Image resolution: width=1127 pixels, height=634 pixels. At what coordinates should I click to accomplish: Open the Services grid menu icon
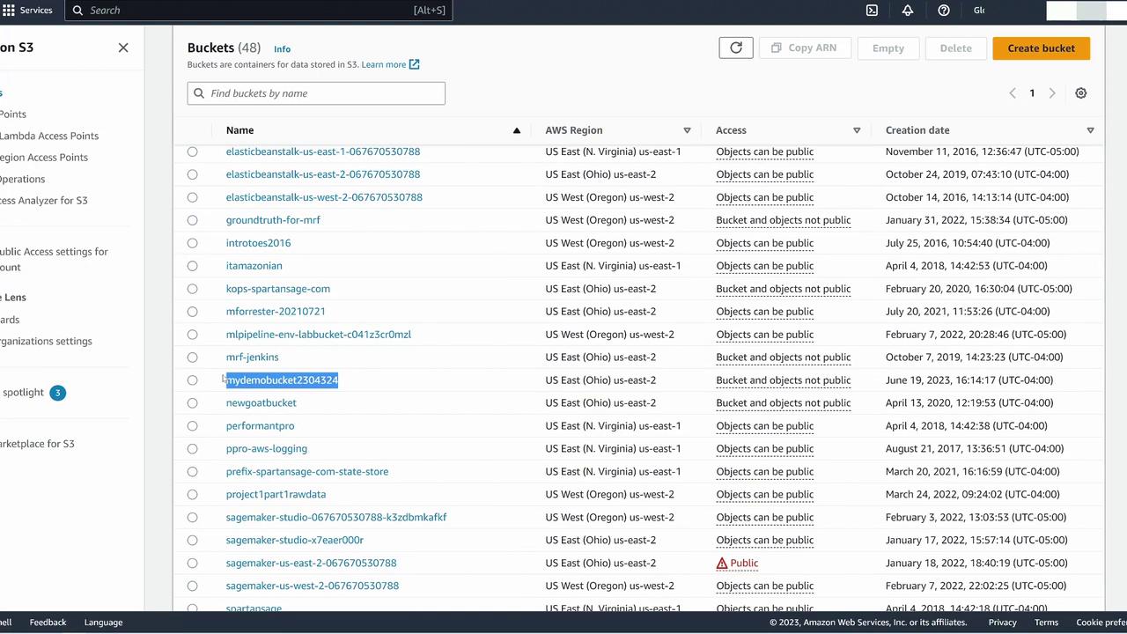pos(9,11)
